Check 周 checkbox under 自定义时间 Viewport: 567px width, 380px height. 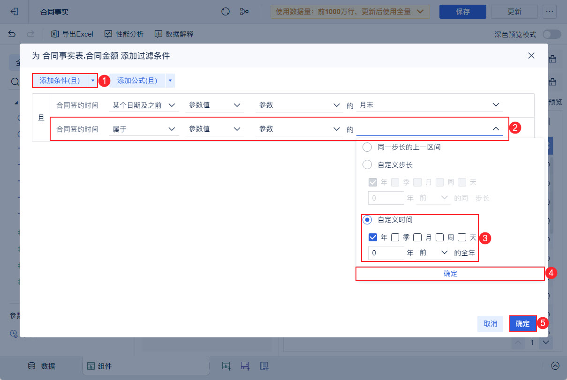pyautogui.click(x=439, y=237)
